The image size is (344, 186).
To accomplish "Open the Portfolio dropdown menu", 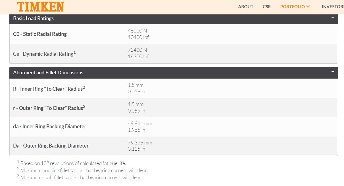I will pyautogui.click(x=295, y=7).
